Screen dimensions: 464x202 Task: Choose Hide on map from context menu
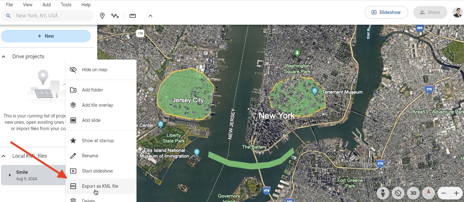tap(101, 70)
